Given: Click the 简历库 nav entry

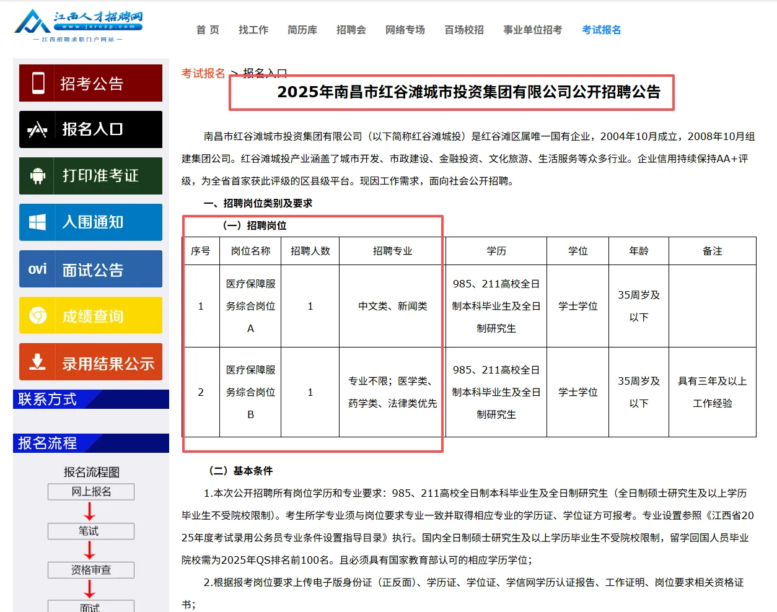Looking at the screenshot, I should tap(302, 29).
